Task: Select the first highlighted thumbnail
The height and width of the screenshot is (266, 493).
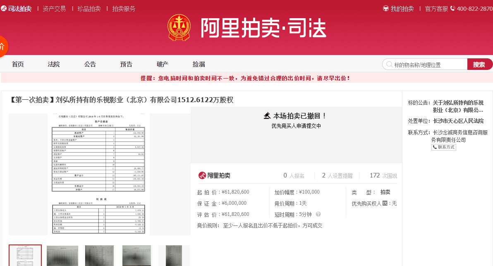Action: click(x=25, y=255)
